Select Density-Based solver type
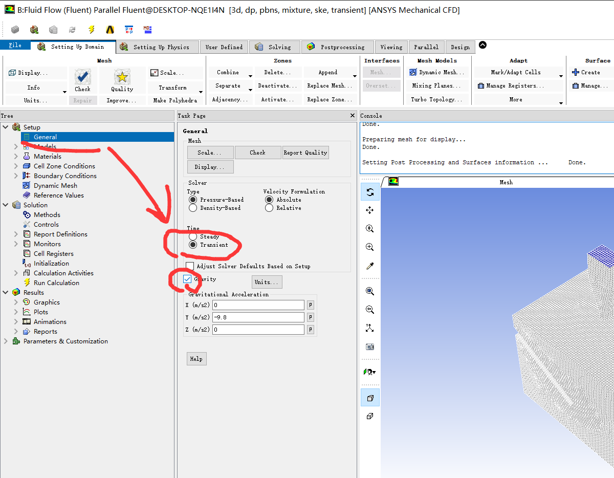614x478 pixels. point(193,208)
